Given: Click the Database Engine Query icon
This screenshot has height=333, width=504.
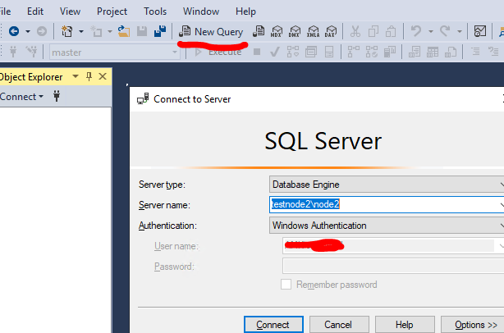Looking at the screenshot, I should point(259,31).
